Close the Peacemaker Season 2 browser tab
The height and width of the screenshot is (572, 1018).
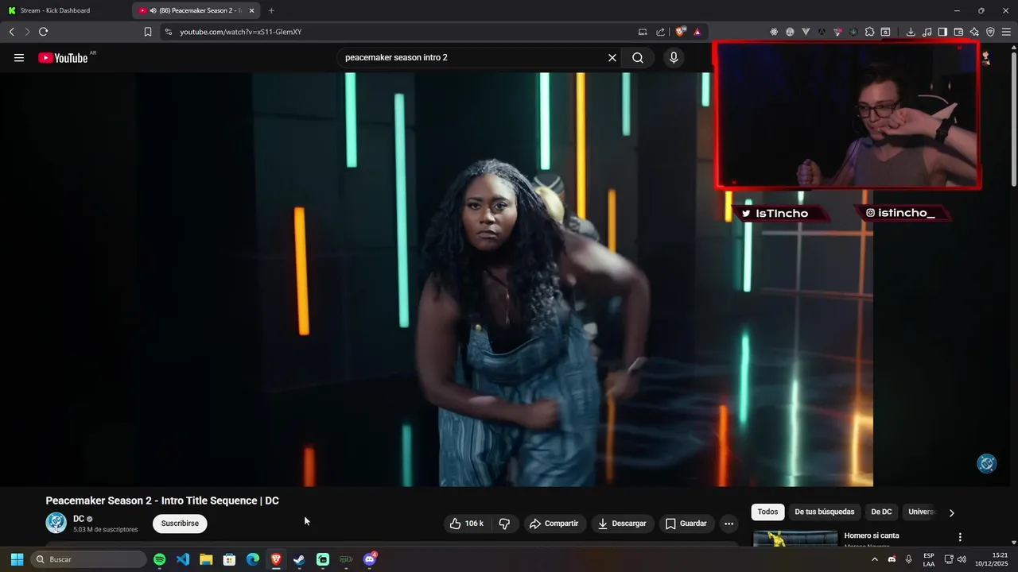pos(252,10)
